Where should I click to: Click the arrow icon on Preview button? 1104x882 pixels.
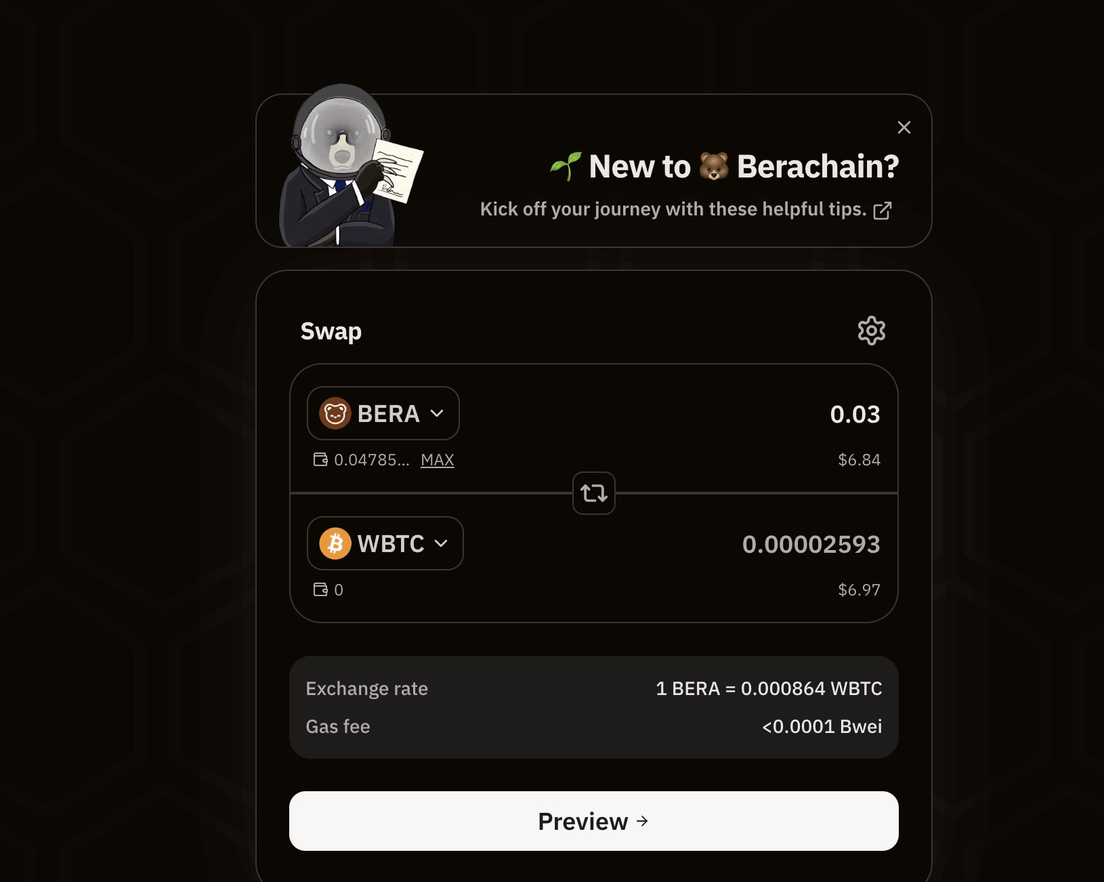(643, 821)
